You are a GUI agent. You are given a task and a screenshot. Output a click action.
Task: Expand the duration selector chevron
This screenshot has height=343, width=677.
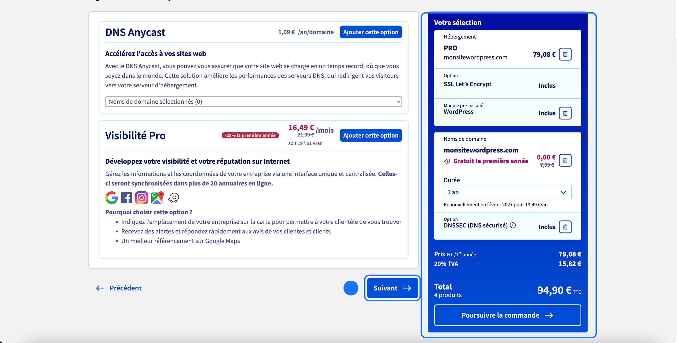click(563, 192)
